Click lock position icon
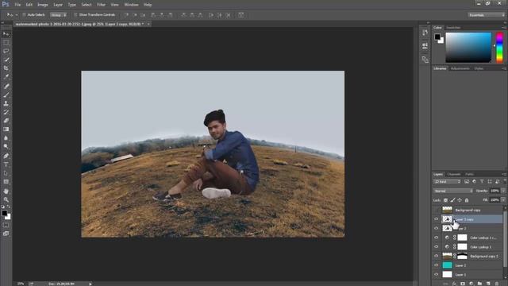This screenshot has width=508, height=286. point(460,200)
